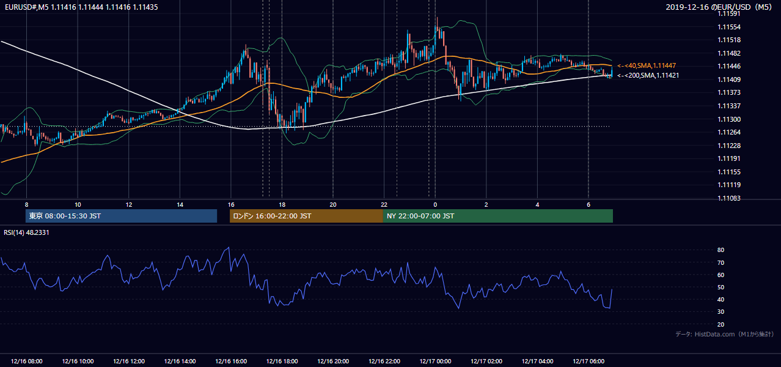Viewport: 781px width, 367px height.
Task: Click price axis value 1.11591
Action: point(729,13)
